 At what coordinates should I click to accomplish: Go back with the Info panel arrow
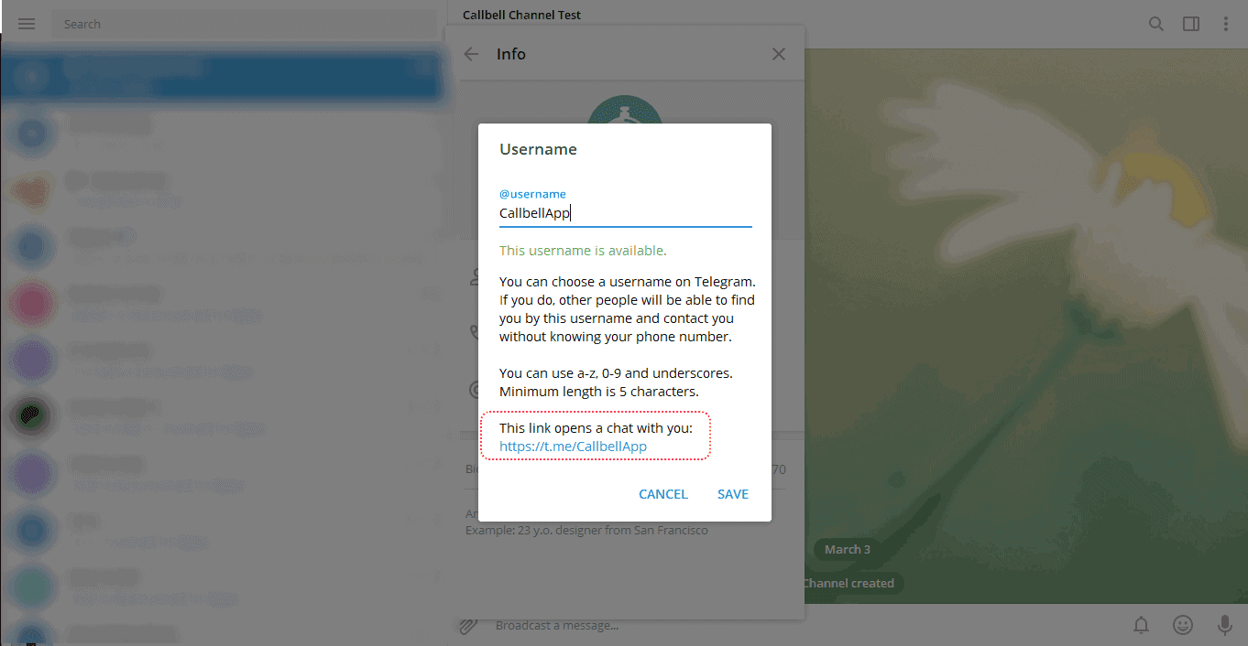tap(471, 54)
